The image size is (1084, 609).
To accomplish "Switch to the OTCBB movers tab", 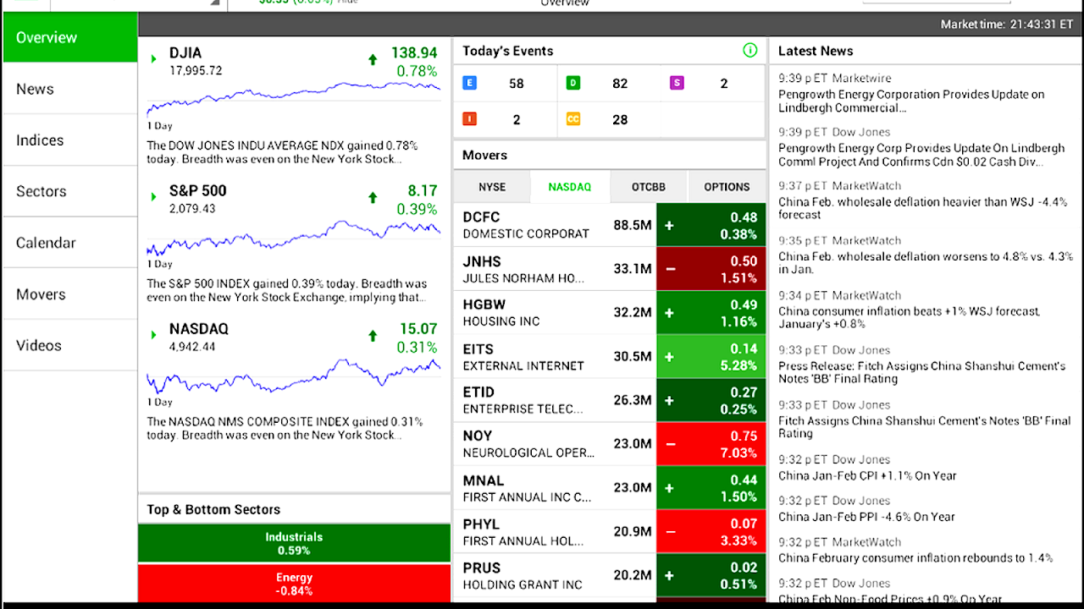I will [649, 187].
